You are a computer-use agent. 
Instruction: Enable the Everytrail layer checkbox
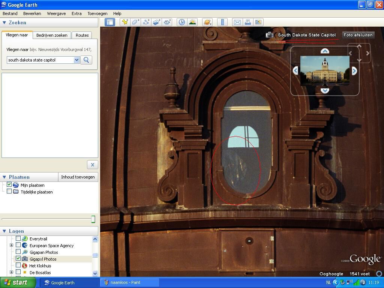coord(18,238)
